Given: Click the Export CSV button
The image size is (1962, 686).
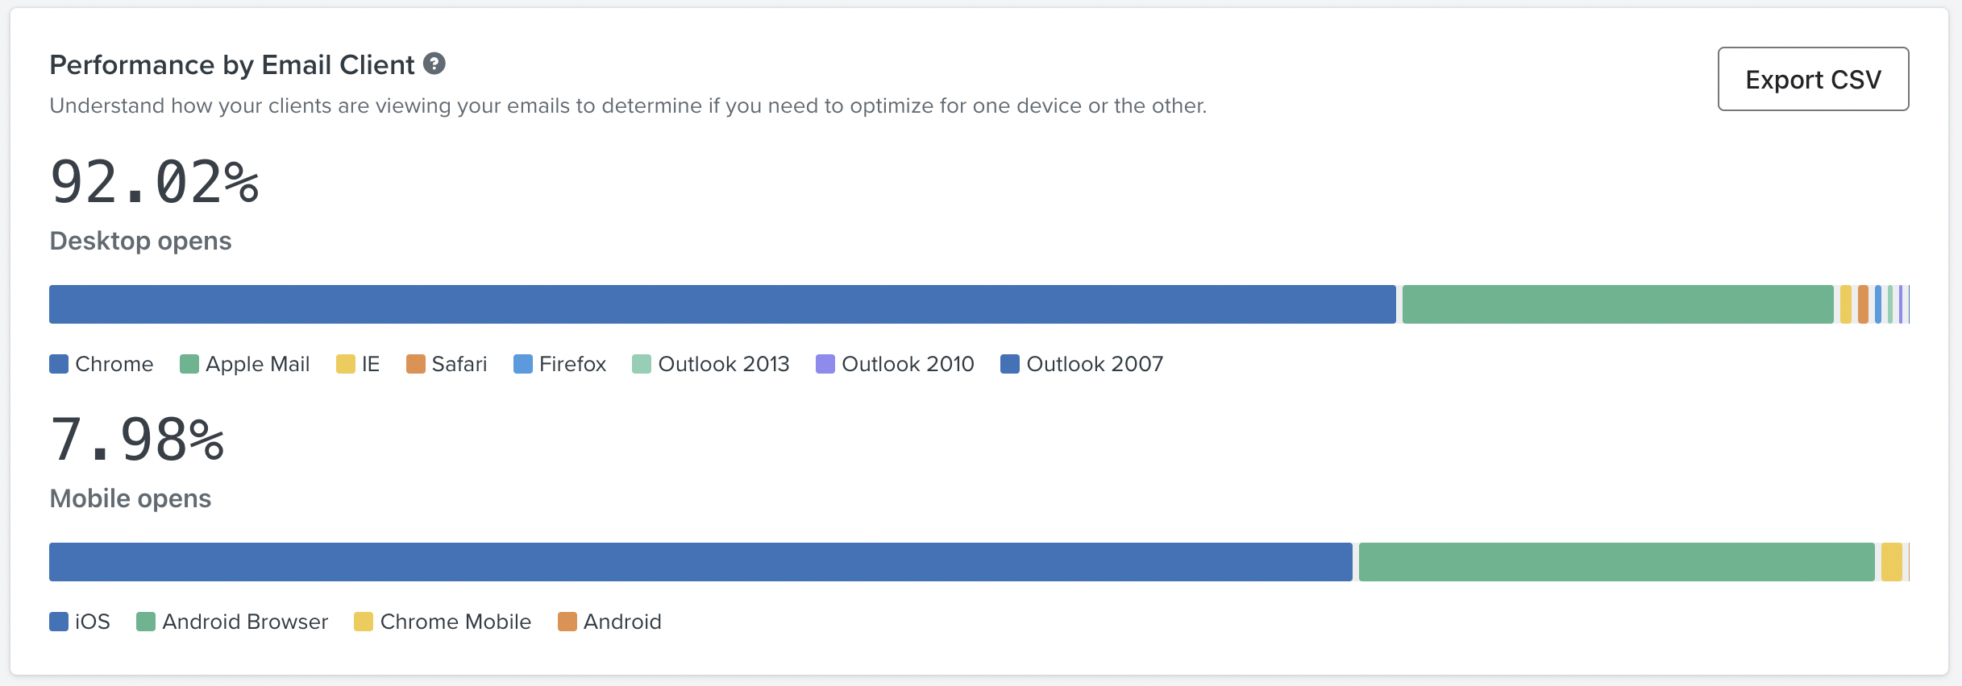Looking at the screenshot, I should pos(1812,79).
